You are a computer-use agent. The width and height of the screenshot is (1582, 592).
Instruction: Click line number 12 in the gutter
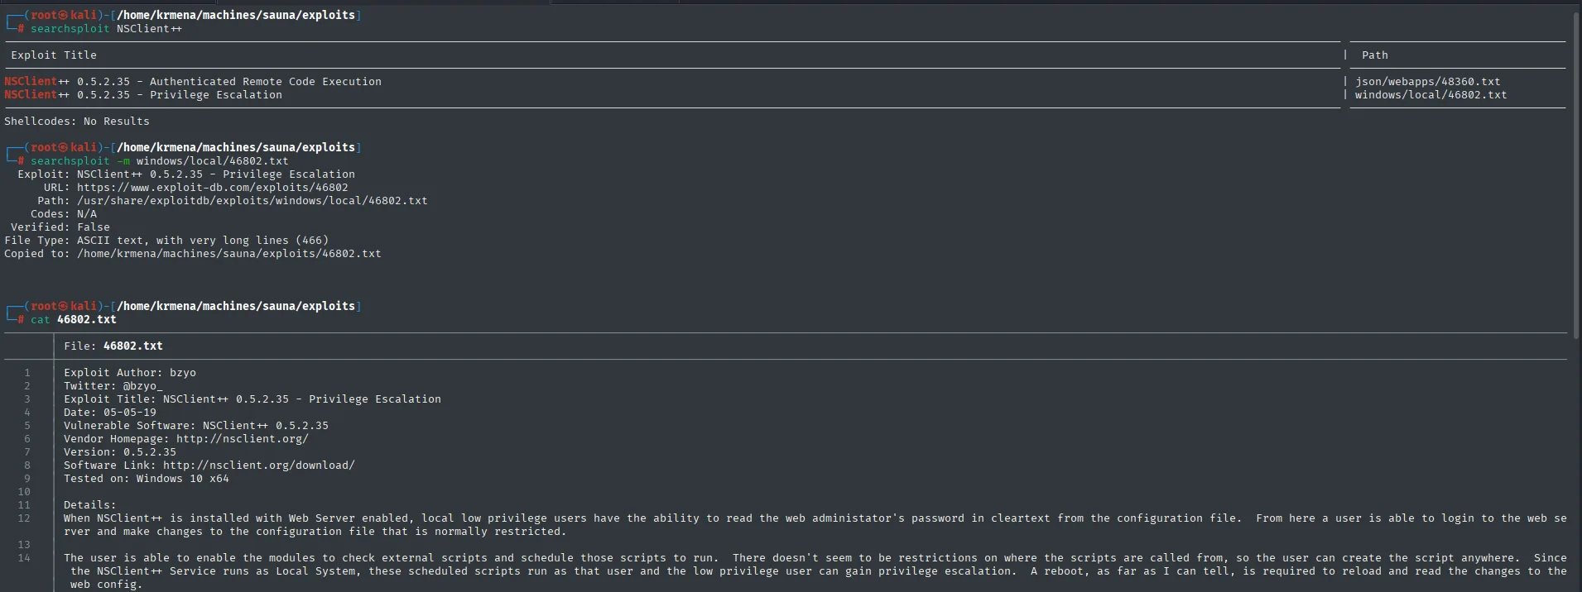point(24,518)
